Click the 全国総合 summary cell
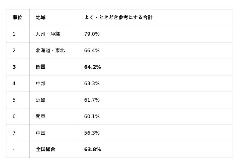Viewport: 244px width, 167px height. coord(45,150)
